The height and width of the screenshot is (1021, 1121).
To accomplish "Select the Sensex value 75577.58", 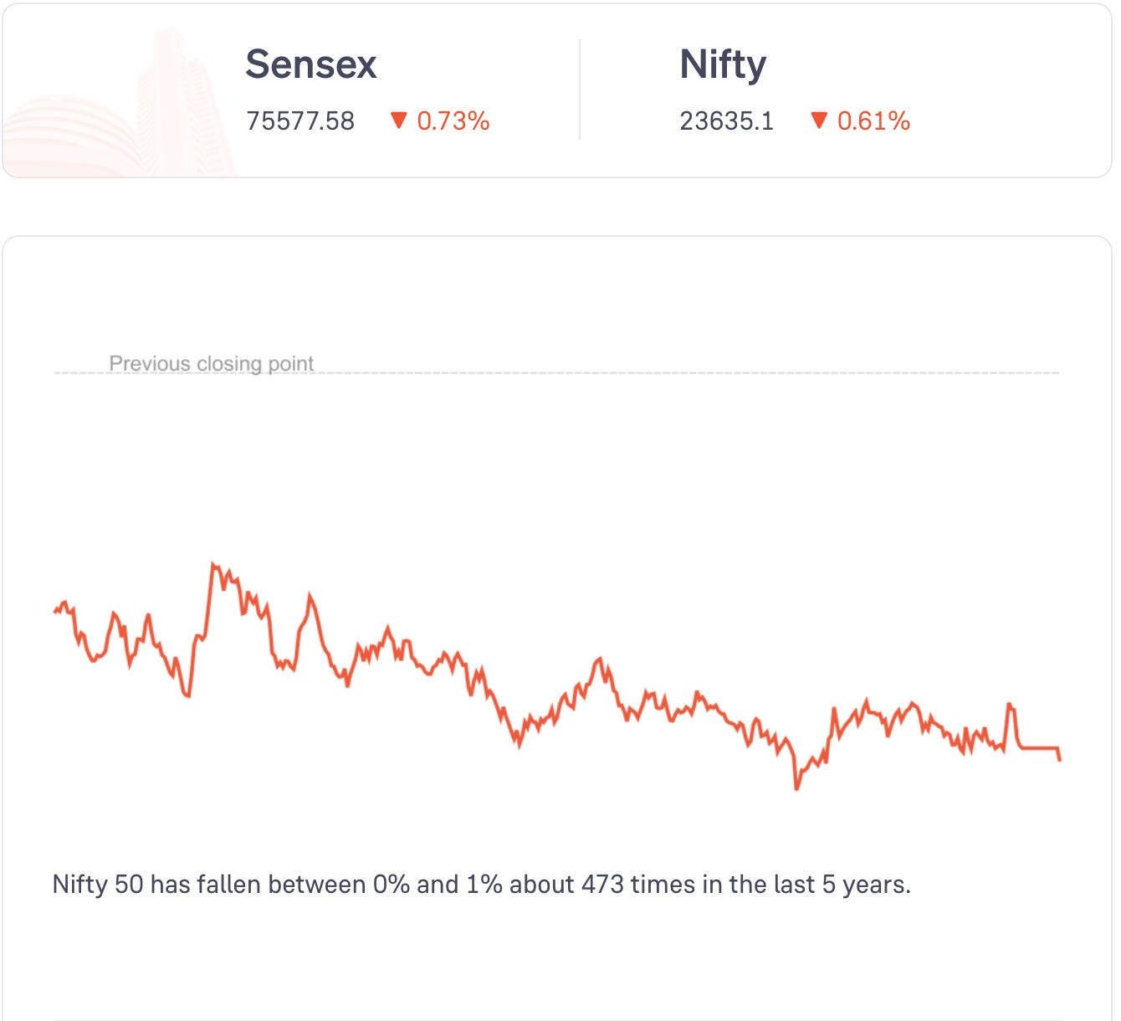I will pyautogui.click(x=300, y=121).
